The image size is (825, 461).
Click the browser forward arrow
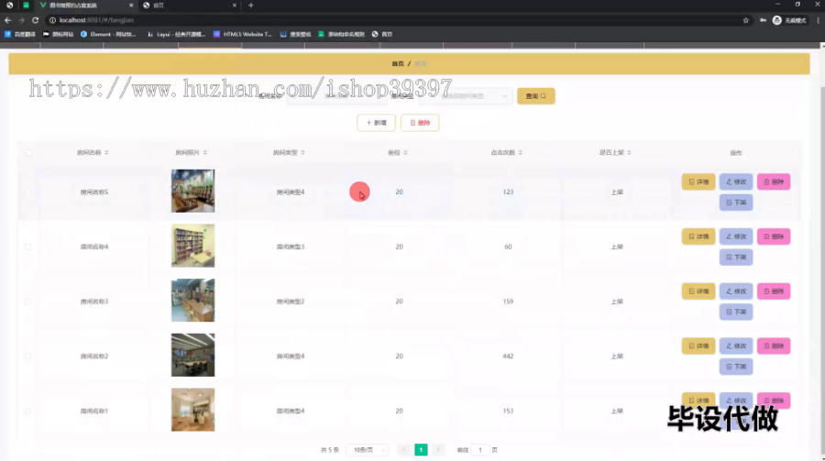[21, 20]
